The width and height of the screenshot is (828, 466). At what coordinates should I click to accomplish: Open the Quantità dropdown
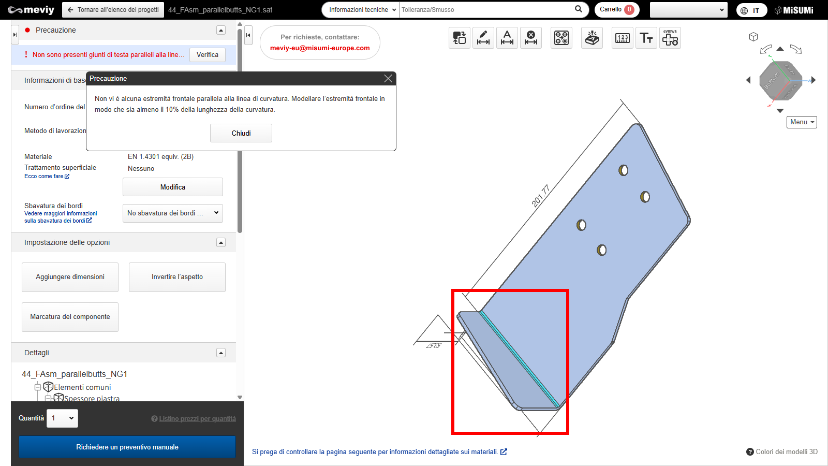[63, 418]
